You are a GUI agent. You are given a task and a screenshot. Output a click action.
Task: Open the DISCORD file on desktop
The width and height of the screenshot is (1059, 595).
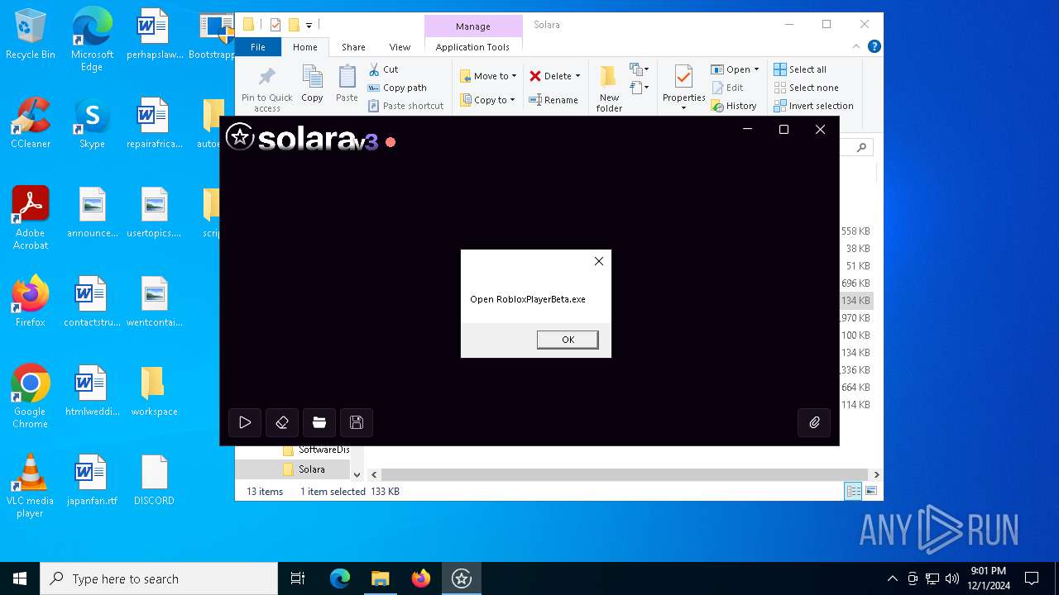coord(154,480)
